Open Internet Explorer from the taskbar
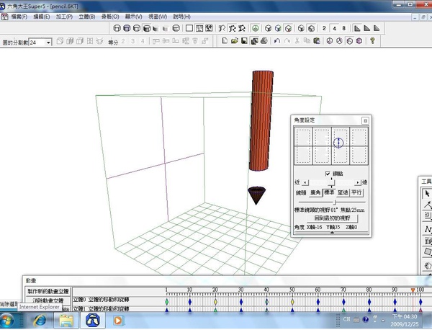The image size is (432, 330). tap(40, 321)
